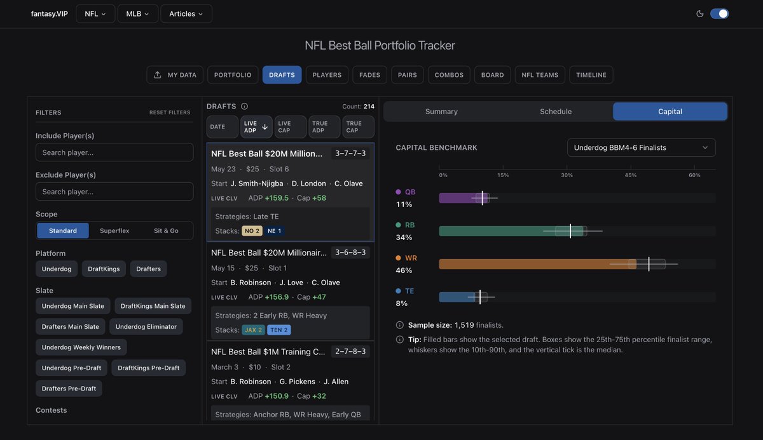
Task: Open the Fades tab
Action: pyautogui.click(x=370, y=75)
